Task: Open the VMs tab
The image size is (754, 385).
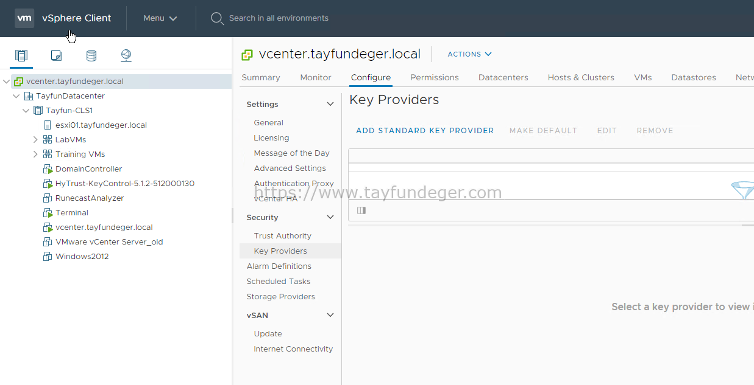Action: [643, 77]
